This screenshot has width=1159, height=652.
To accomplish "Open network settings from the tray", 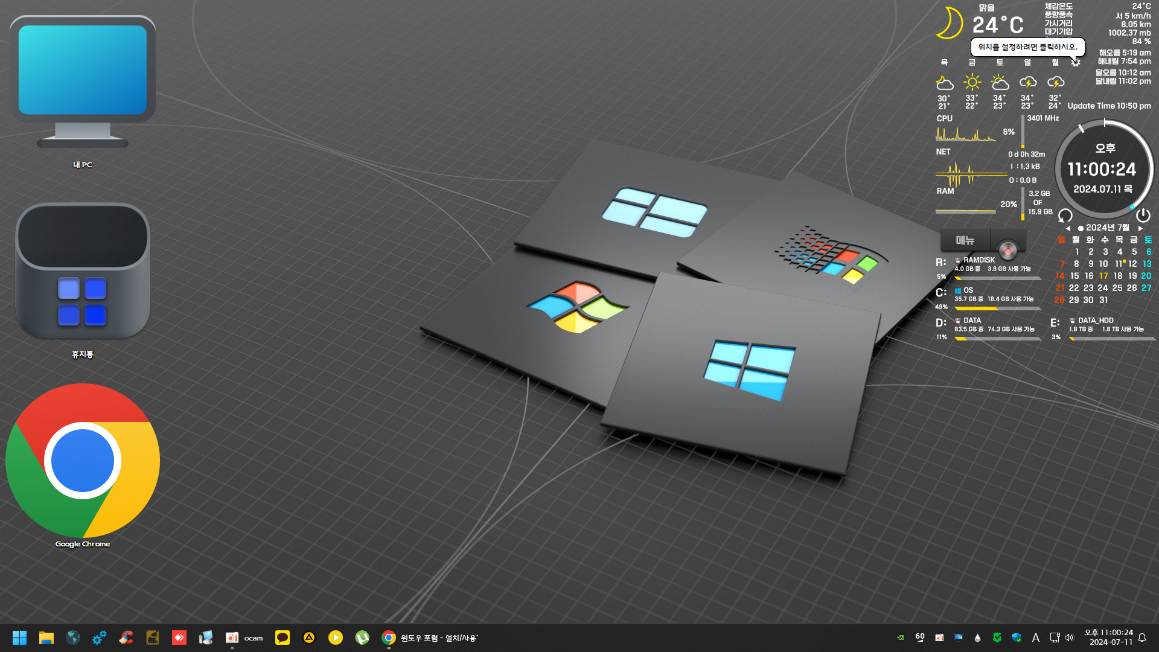I will pos(1055,638).
